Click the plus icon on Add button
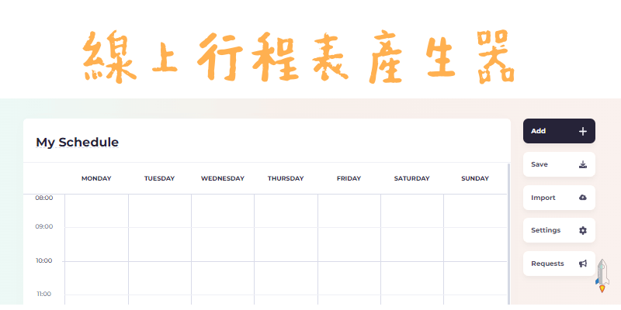The image size is (621, 310). [x=583, y=131]
